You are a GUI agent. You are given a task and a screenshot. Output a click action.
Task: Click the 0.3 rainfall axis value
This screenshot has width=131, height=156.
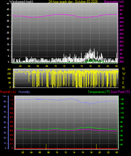(12, 135)
